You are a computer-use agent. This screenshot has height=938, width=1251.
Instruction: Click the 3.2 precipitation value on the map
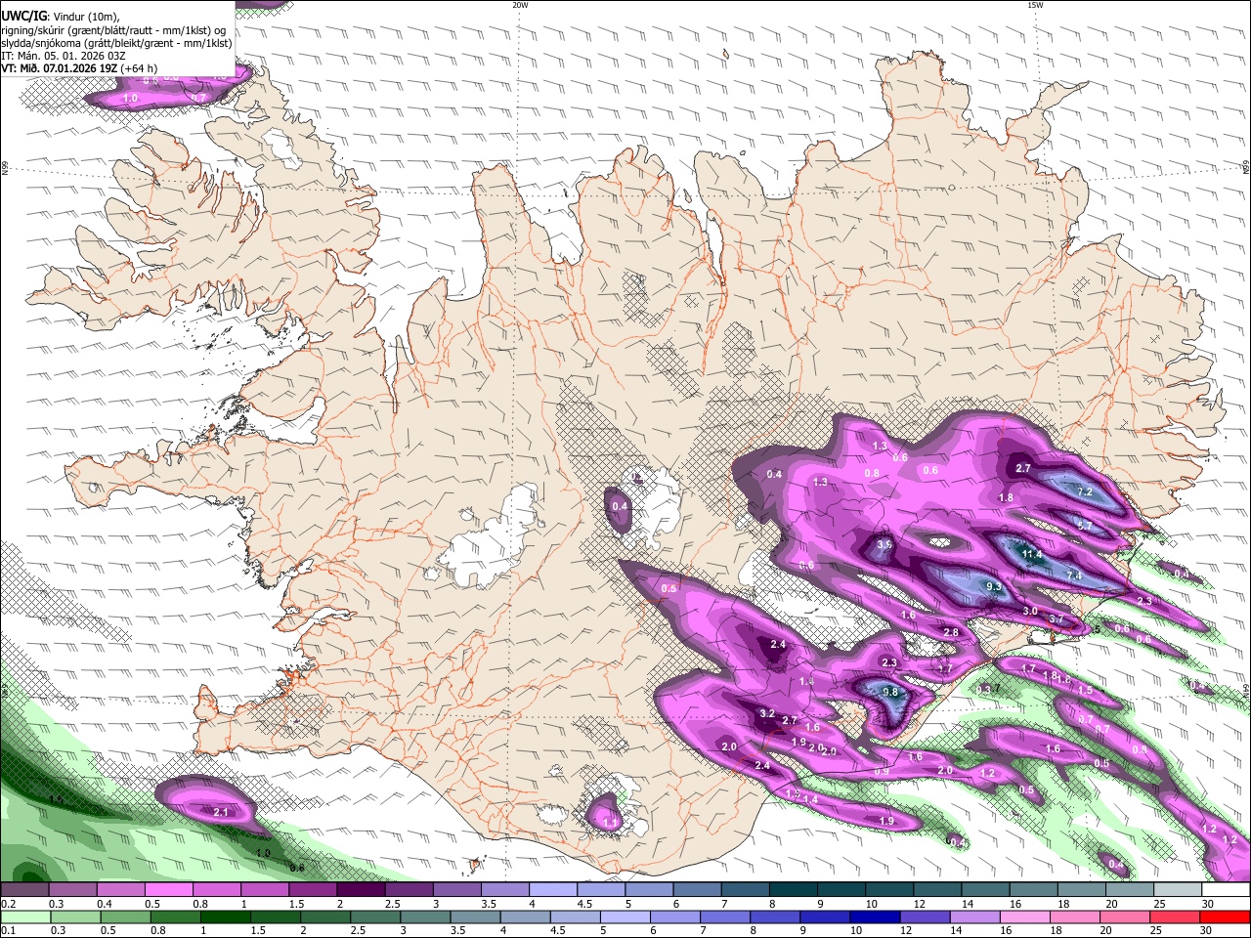pyautogui.click(x=767, y=714)
